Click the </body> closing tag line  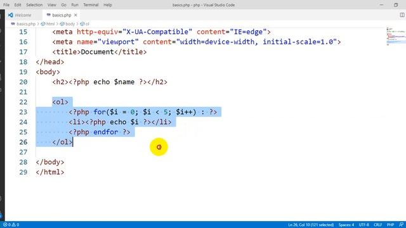click(x=50, y=162)
